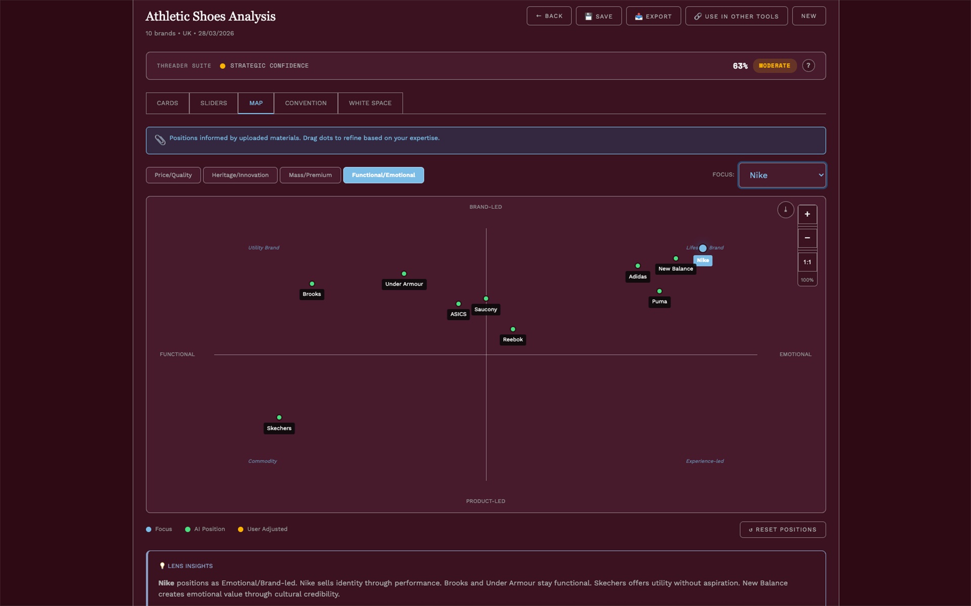
Task: Switch to the Cards tab
Action: (x=167, y=103)
